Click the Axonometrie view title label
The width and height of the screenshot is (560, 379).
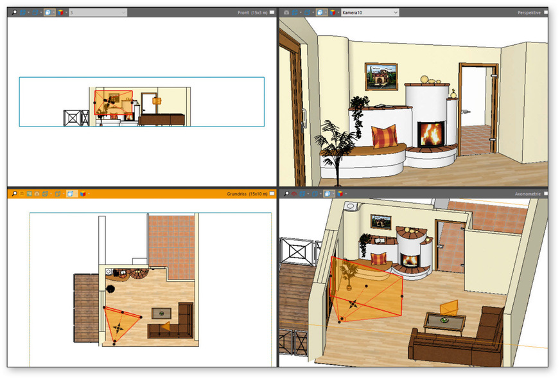click(x=528, y=193)
